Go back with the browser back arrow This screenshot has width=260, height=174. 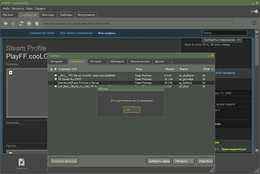[6, 24]
